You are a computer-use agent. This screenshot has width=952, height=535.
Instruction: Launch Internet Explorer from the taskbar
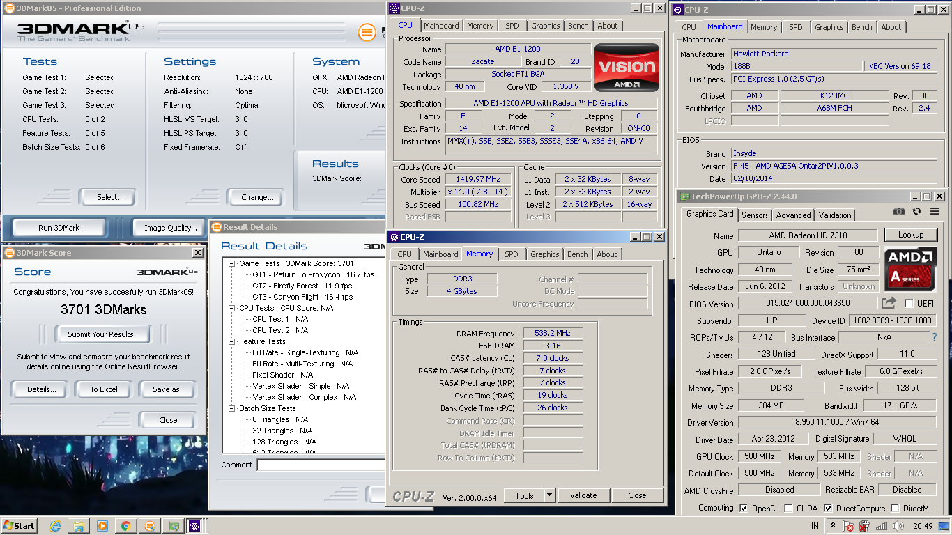55,526
